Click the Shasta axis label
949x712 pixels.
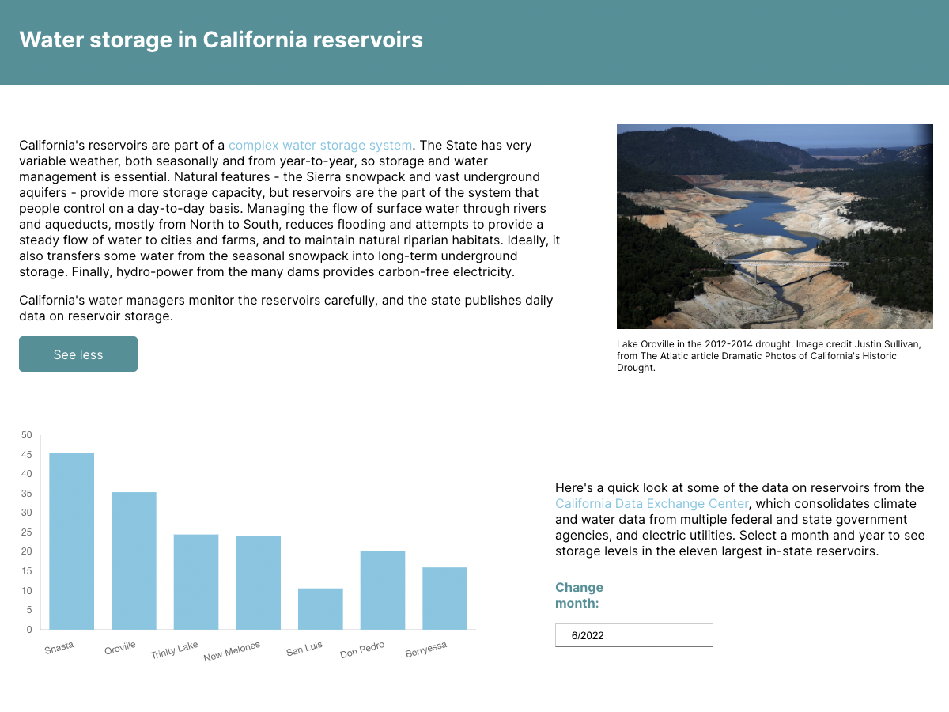tap(59, 647)
